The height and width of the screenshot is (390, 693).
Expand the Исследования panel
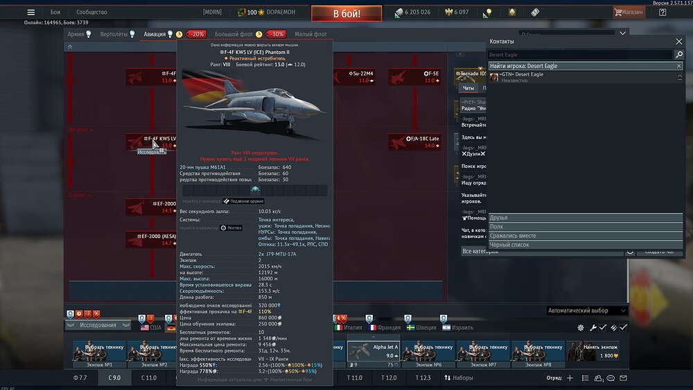tap(98, 325)
